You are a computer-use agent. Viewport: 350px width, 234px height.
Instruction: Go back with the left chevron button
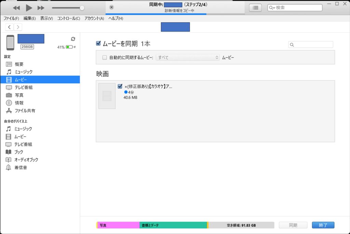tap(9, 27)
